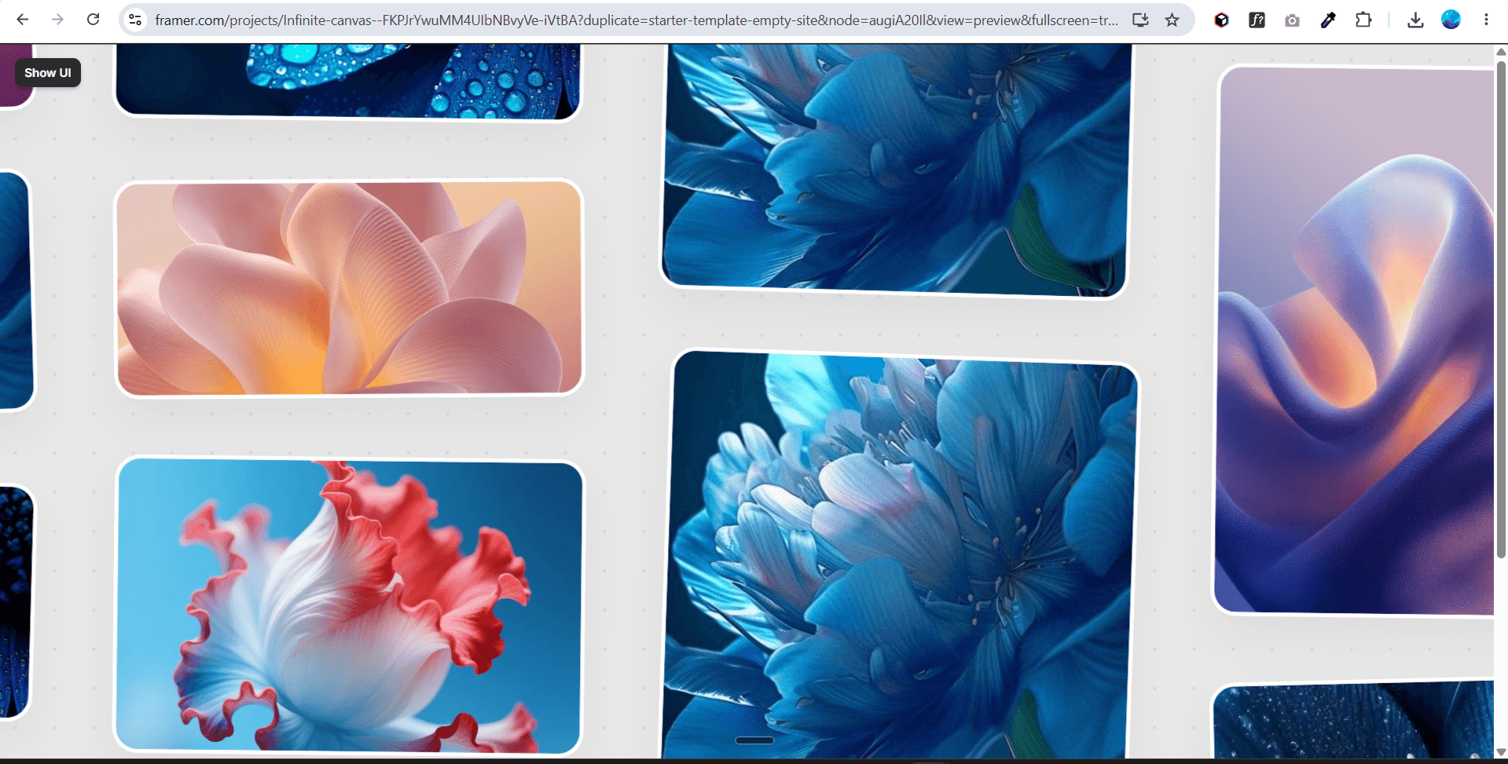Click the Show UI button
Screen dimensions: 1508x764
pyautogui.click(x=48, y=72)
